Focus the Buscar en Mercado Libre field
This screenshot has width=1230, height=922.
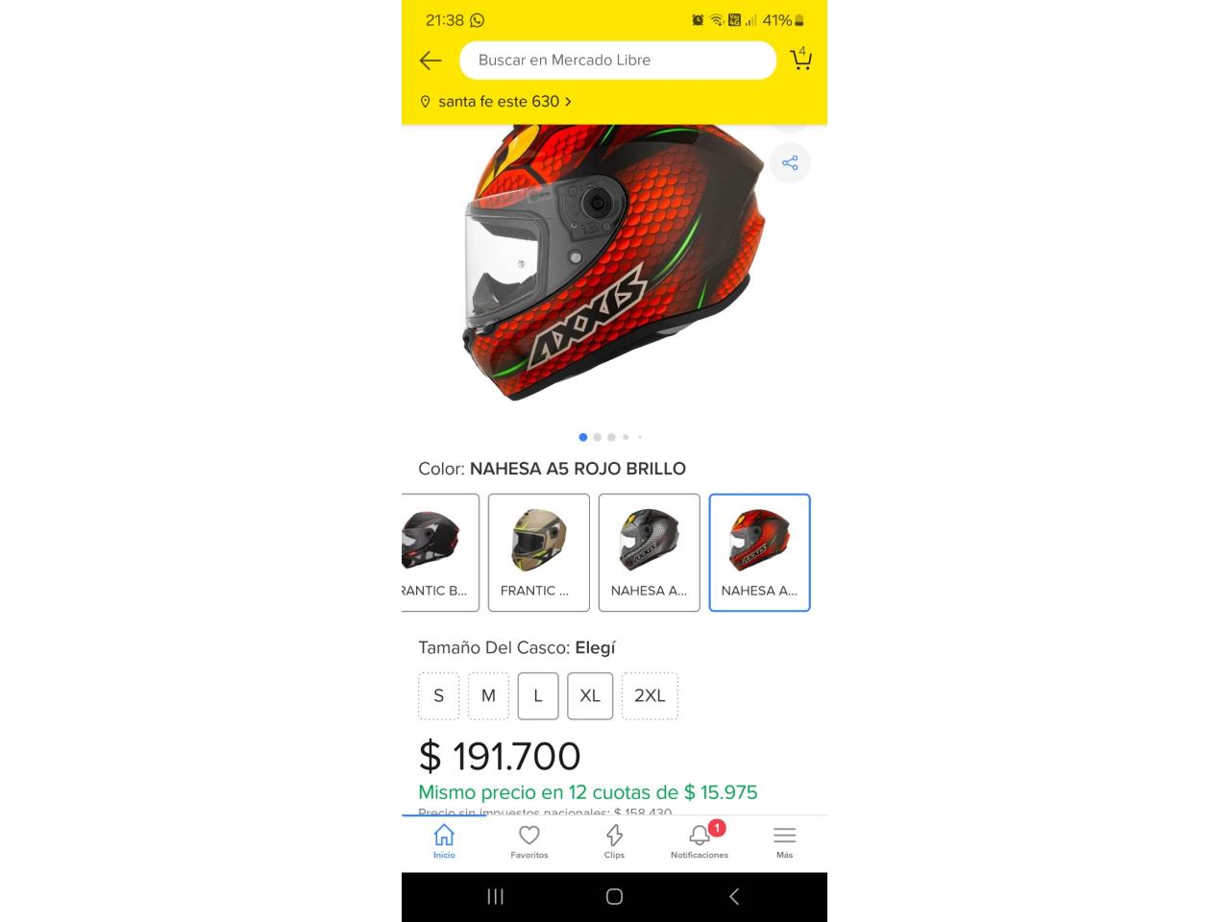pyautogui.click(x=618, y=60)
